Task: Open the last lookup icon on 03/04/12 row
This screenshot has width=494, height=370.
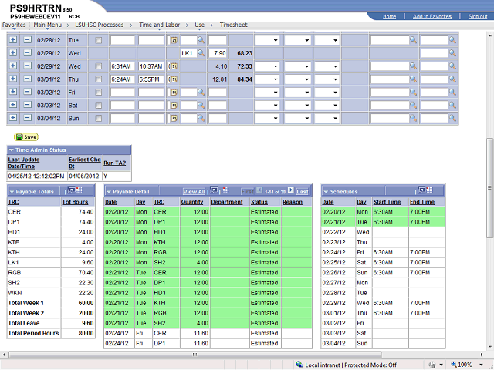Action: click(452, 118)
